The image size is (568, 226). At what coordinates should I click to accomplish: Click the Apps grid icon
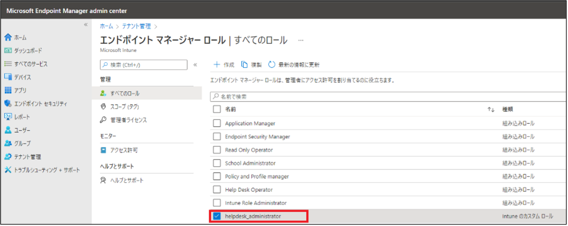8,90
